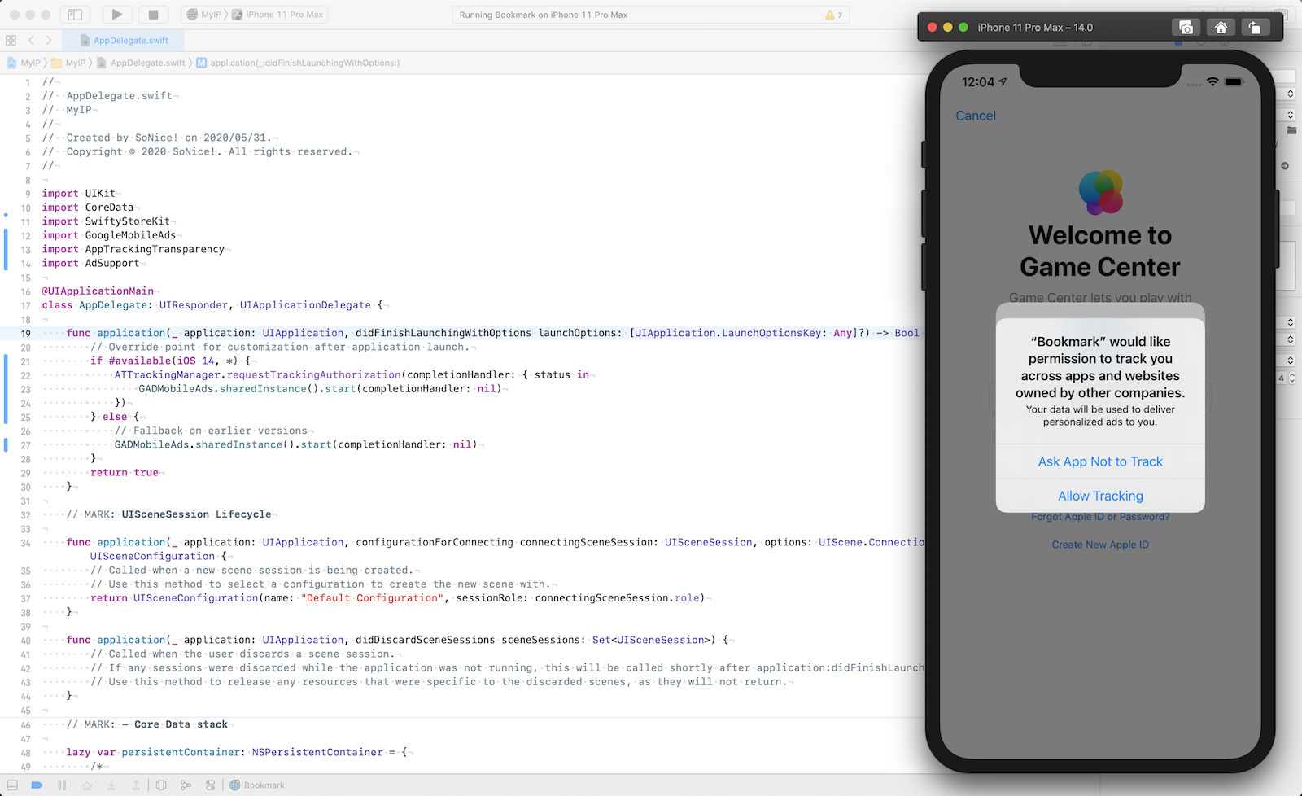Viewport: 1302px width, 796px height.
Task: Click the yellow warning count indicator in the activity bar
Action: (x=834, y=15)
